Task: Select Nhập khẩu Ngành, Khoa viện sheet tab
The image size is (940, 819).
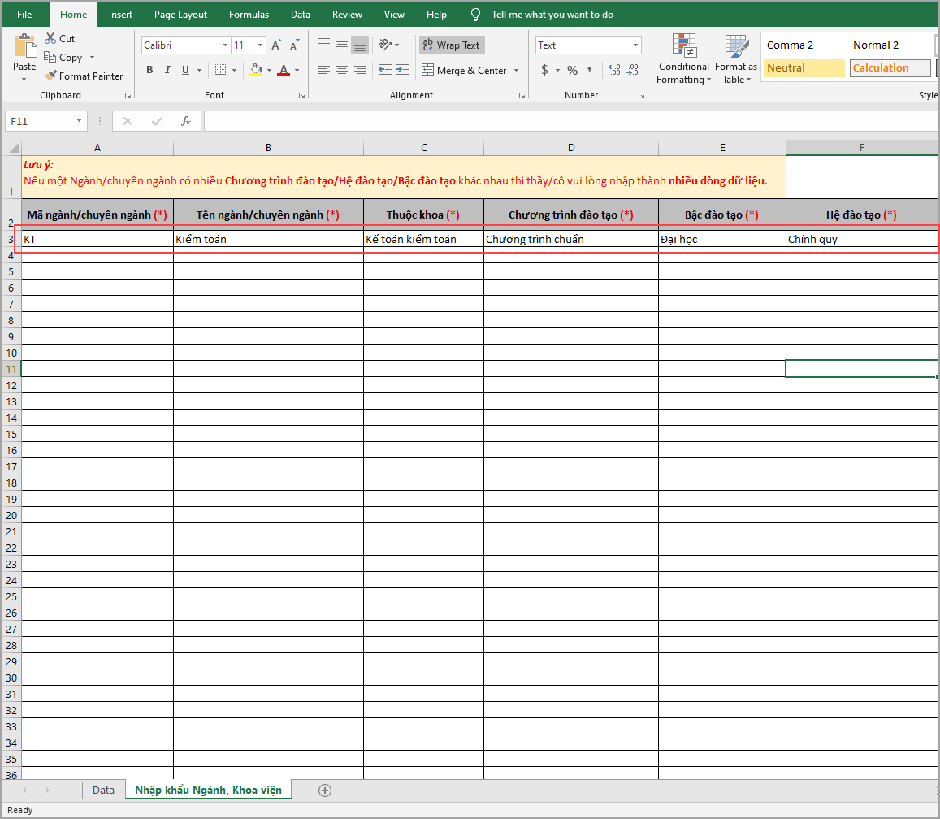Action: click(208, 791)
